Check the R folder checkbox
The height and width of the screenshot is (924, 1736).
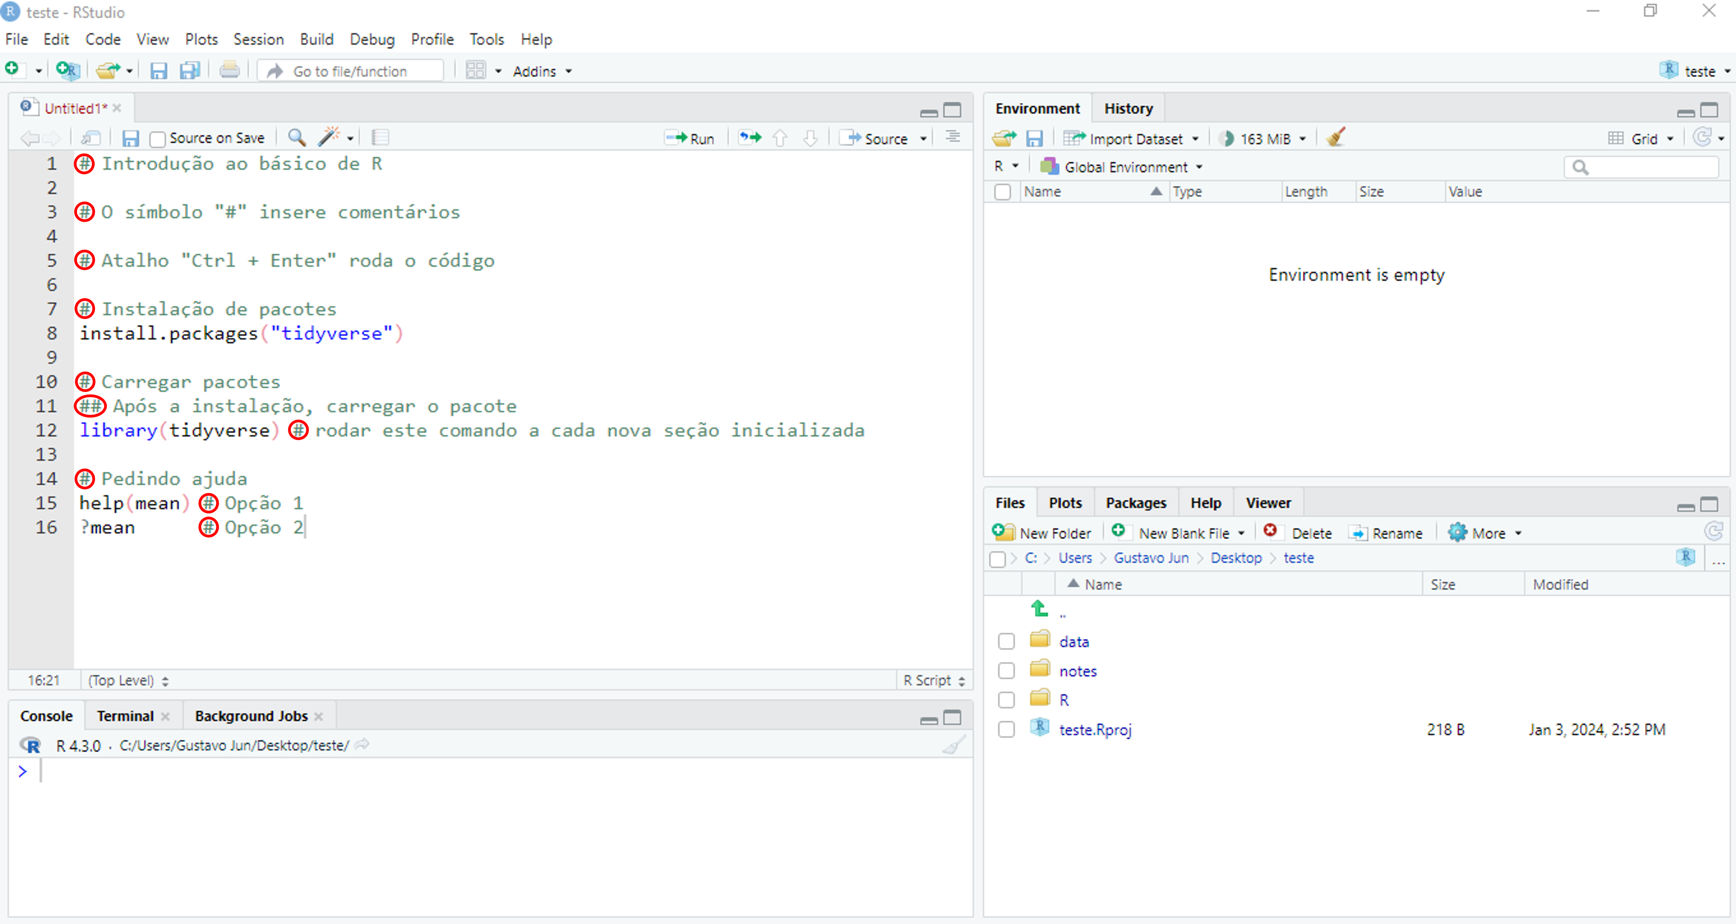(1006, 700)
